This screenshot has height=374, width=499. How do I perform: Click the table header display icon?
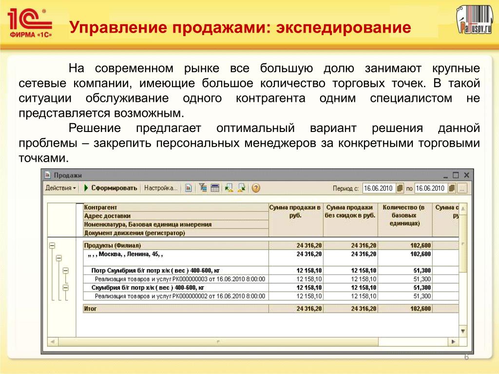(215, 188)
